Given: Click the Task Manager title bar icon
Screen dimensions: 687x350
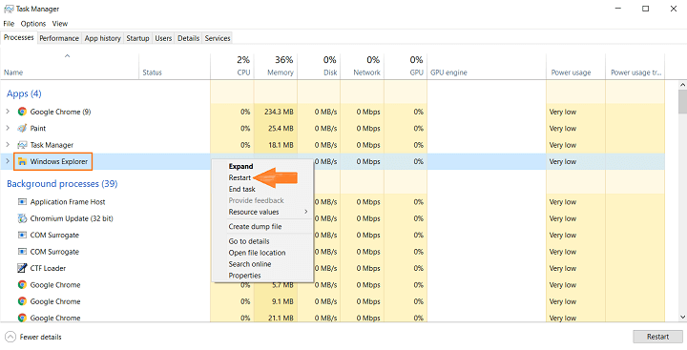Looking at the screenshot, I should point(9,9).
